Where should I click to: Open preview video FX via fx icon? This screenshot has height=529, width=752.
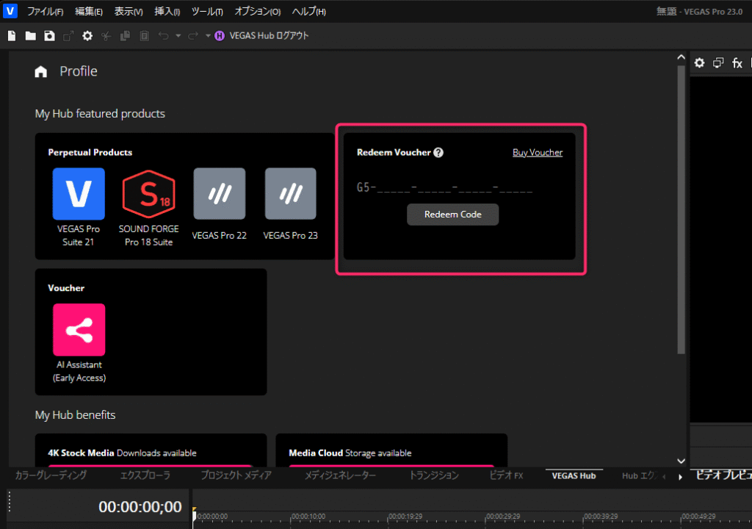point(737,63)
